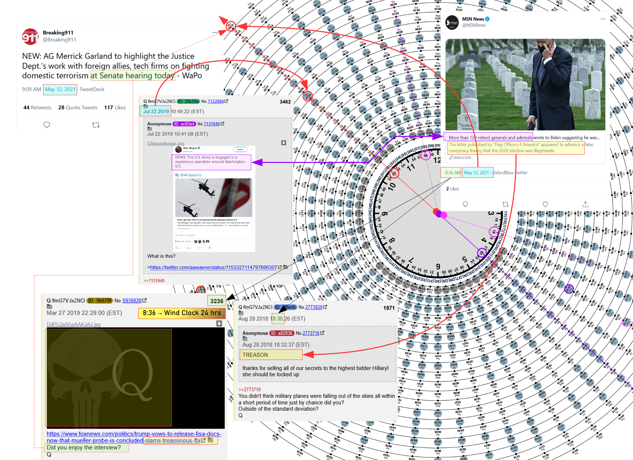
Task: Click the reply icon under Breaking911 tweet
Action: [47, 125]
